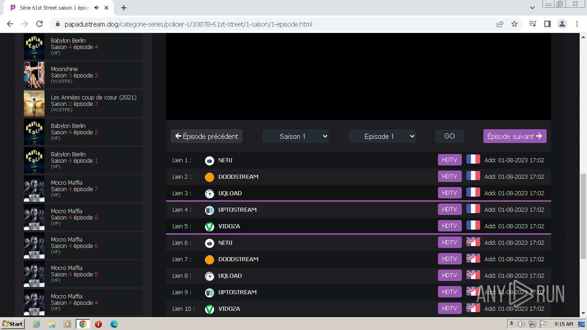Image resolution: width=587 pixels, height=330 pixels.
Task: Click Add: 01-08-2023 17:02 in Lien 5
Action: point(514,226)
